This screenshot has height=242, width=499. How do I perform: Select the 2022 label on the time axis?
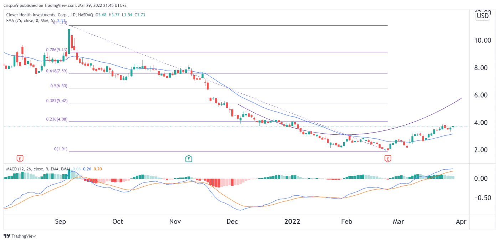click(292, 221)
